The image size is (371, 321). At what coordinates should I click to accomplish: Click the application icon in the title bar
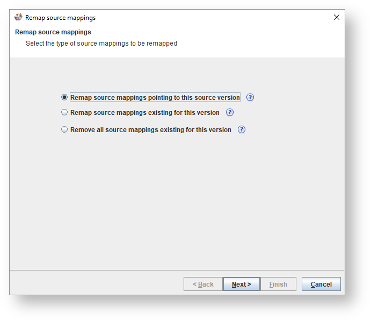(18, 17)
